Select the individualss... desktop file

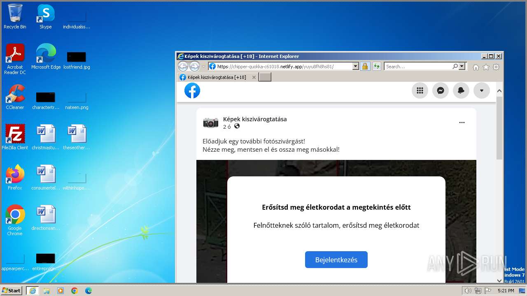[77, 19]
